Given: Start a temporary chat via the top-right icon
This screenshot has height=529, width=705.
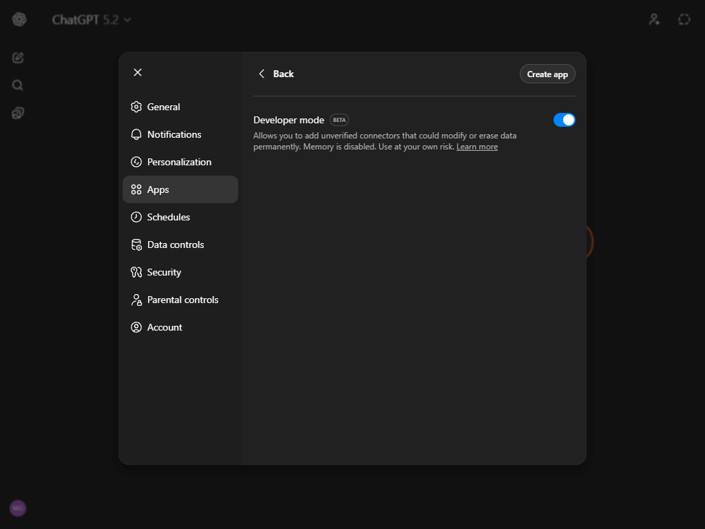Looking at the screenshot, I should point(684,19).
